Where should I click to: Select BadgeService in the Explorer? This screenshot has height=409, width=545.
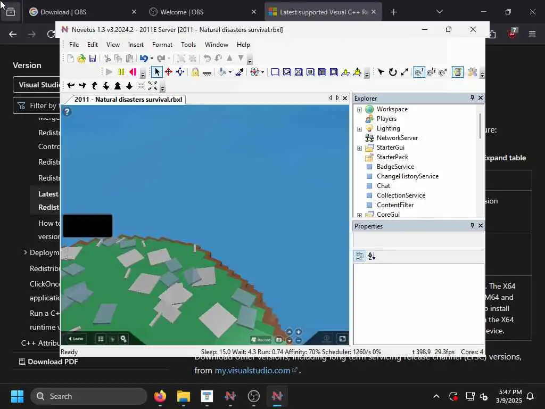click(395, 167)
